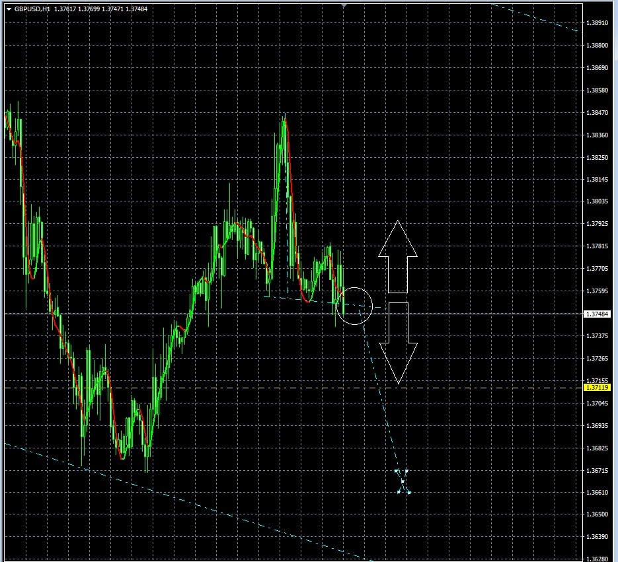Click the 1.37045 price scale label

[x=597, y=404]
